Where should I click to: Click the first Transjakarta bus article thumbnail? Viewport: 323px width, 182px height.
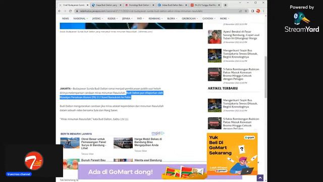pos(214,56)
